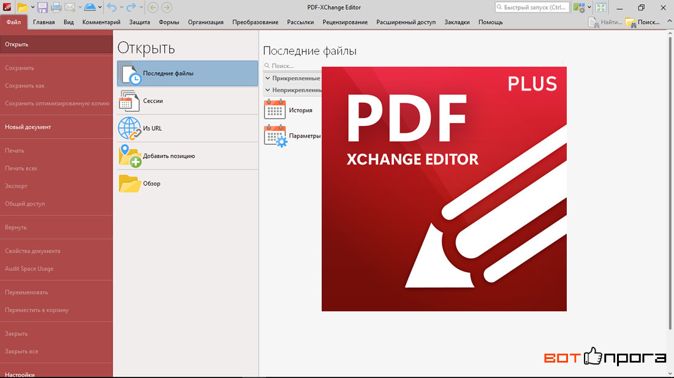Image resolution: width=674 pixels, height=378 pixels.
Task: Open the Redo history dropdown arrow
Action: click(140, 7)
